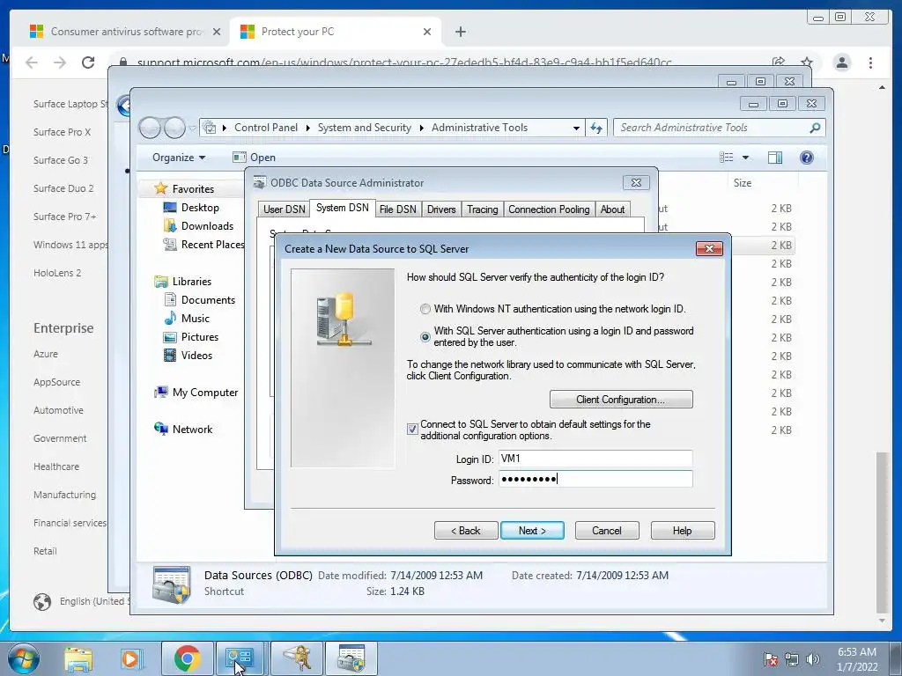Open Downloads in the navigation pane

pyautogui.click(x=199, y=226)
